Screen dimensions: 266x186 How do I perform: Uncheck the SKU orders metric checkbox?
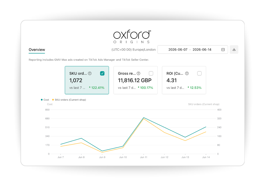pos(102,73)
